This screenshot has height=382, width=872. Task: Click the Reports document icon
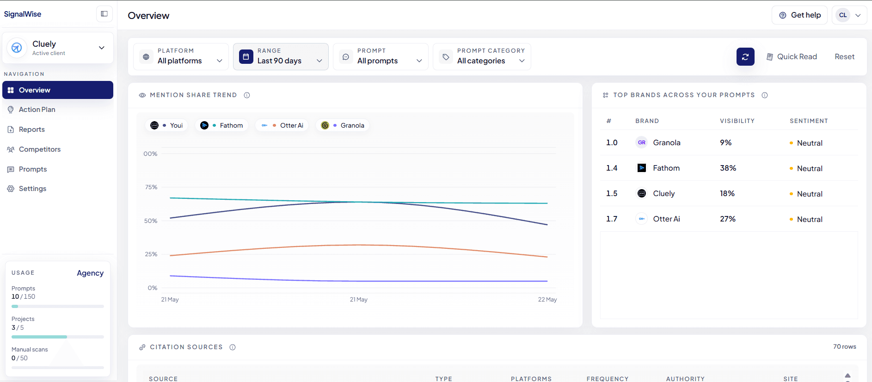[x=11, y=129]
